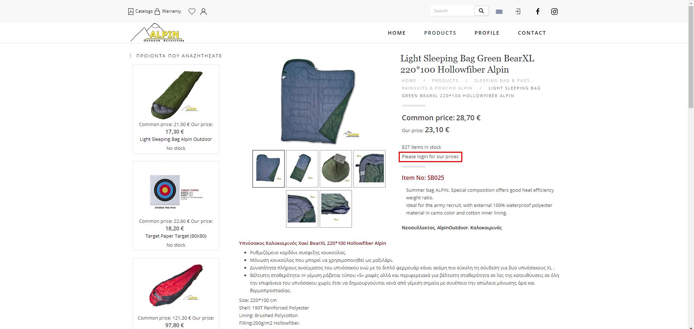
Task: Click "Please login for our prices" link
Action: coord(430,157)
